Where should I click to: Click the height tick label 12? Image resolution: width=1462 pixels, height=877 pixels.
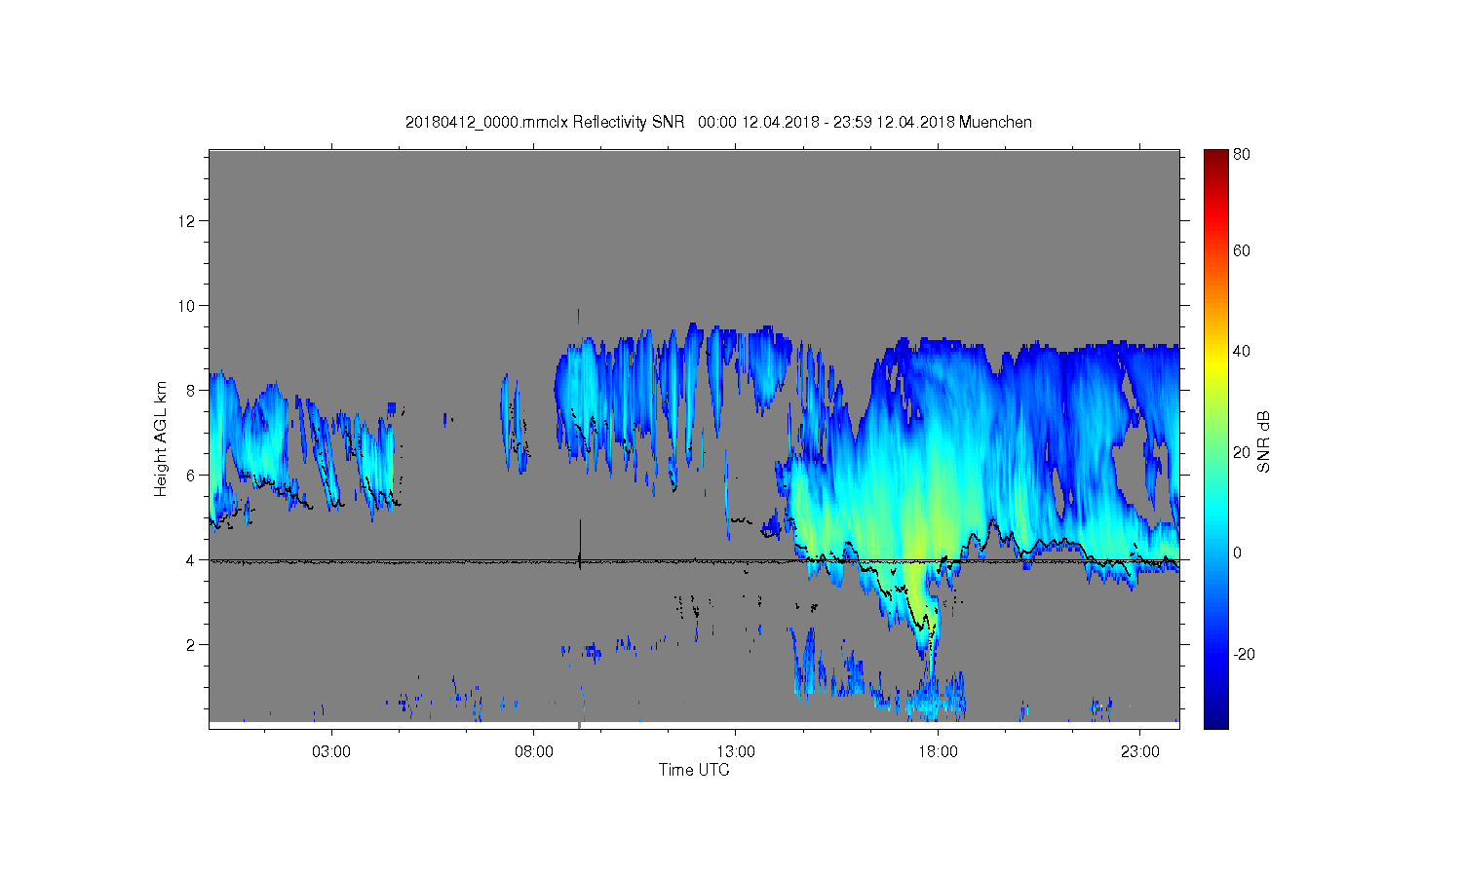187,221
